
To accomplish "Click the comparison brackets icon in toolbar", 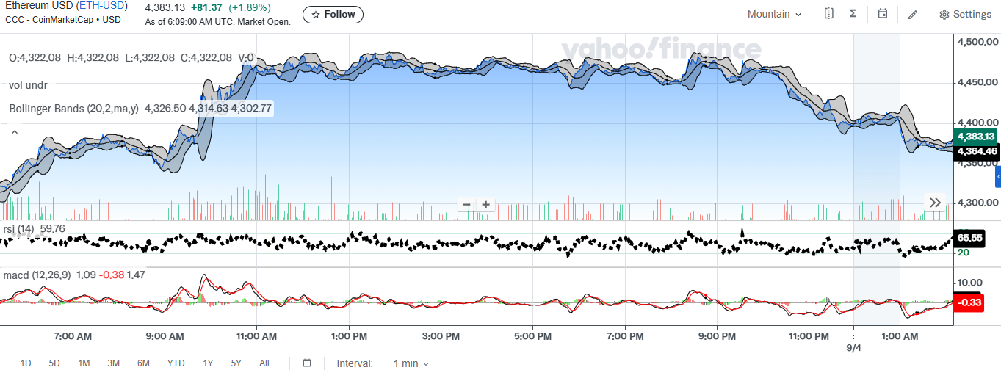I will [828, 14].
